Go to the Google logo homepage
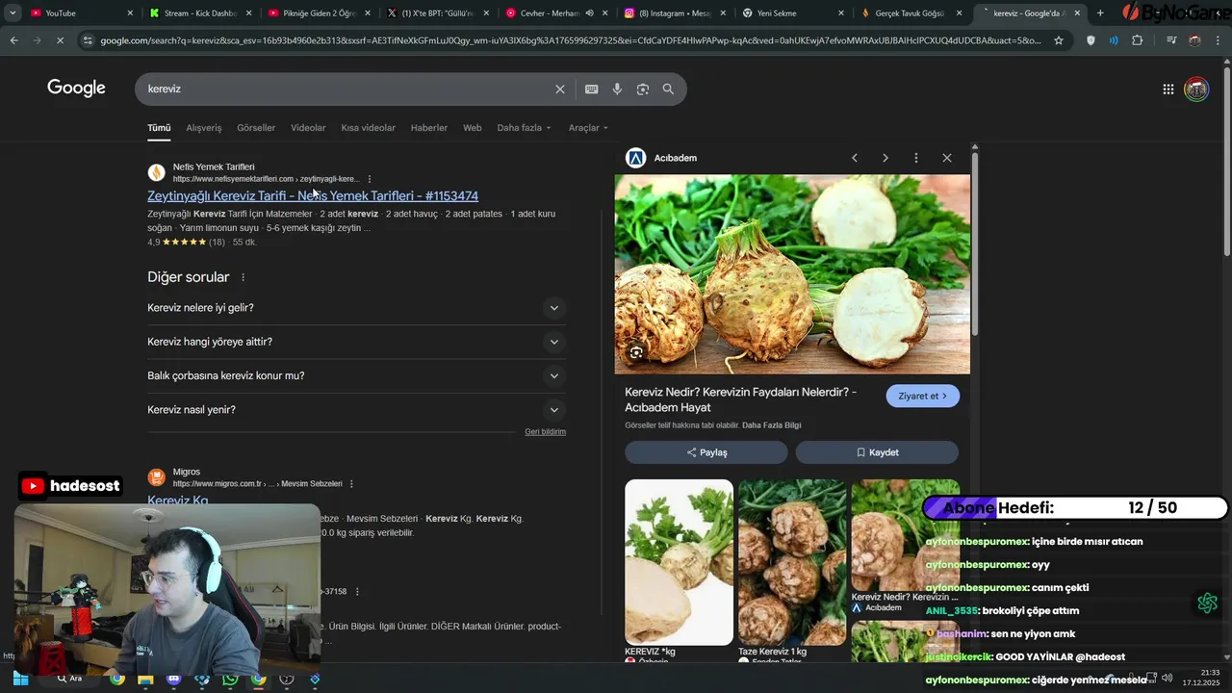The width and height of the screenshot is (1232, 693). point(76,89)
